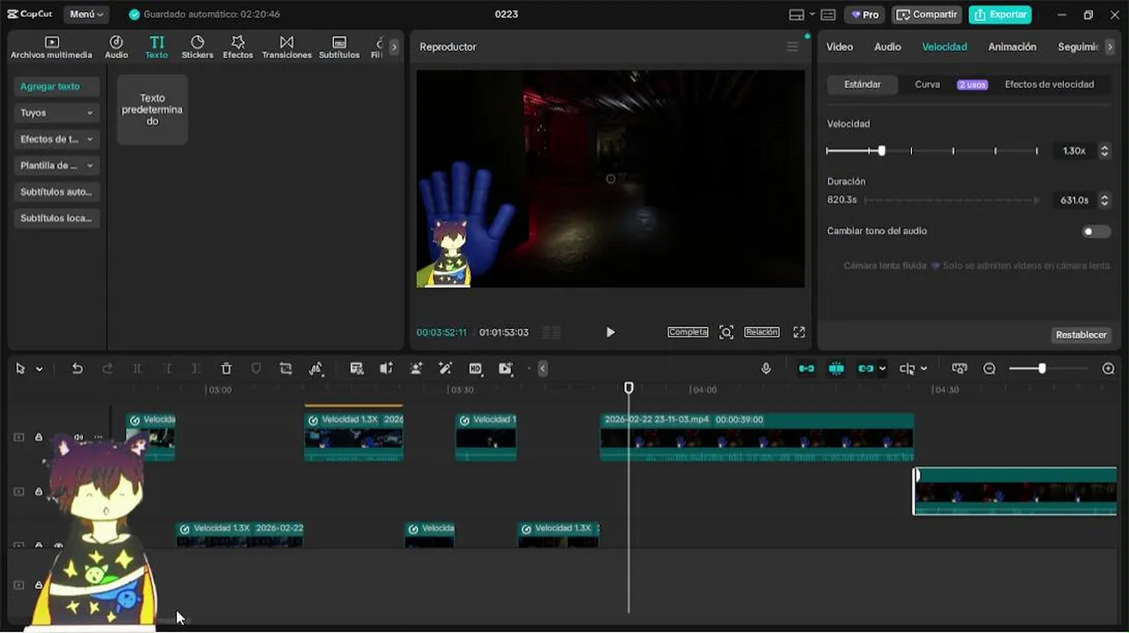Choose the selection pointer tool

(x=20, y=368)
